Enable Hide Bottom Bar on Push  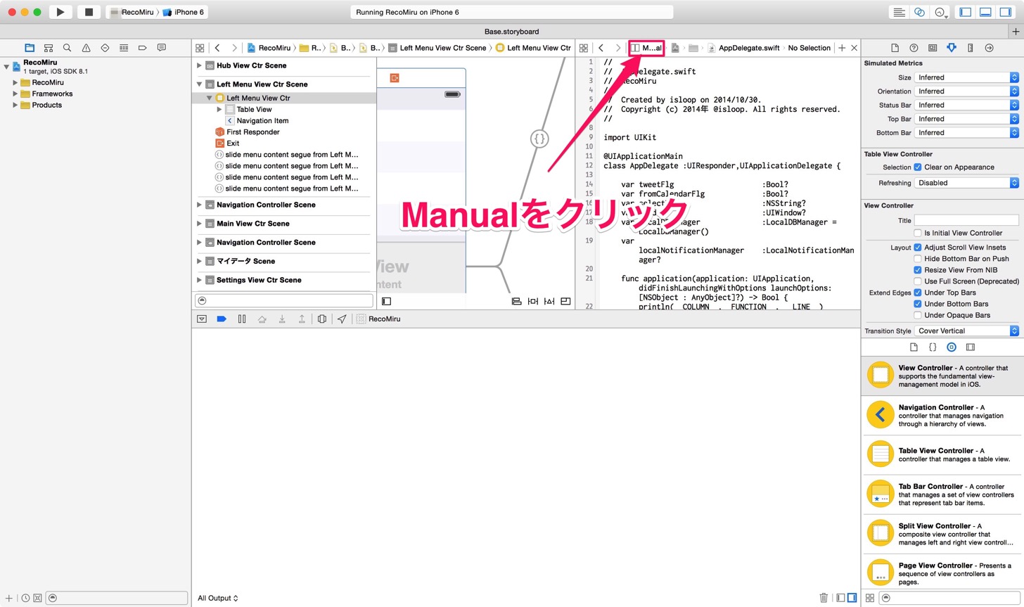click(918, 259)
